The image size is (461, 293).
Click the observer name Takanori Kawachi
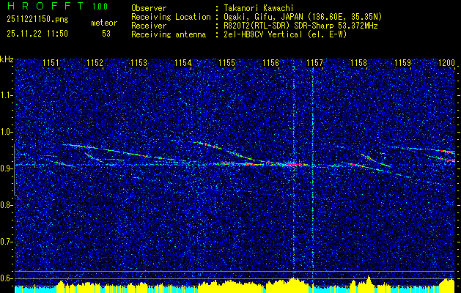259,8
